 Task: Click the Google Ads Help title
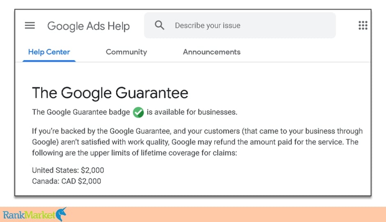click(88, 26)
